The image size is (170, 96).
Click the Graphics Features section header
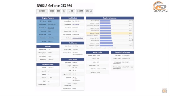coord(48,65)
